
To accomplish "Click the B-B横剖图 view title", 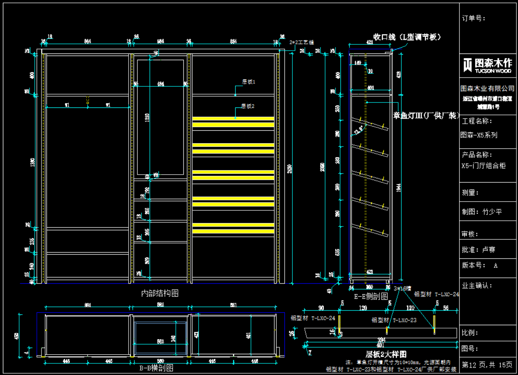I will (156, 368).
